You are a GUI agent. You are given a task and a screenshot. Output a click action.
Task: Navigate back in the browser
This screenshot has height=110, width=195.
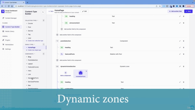click(2, 6)
